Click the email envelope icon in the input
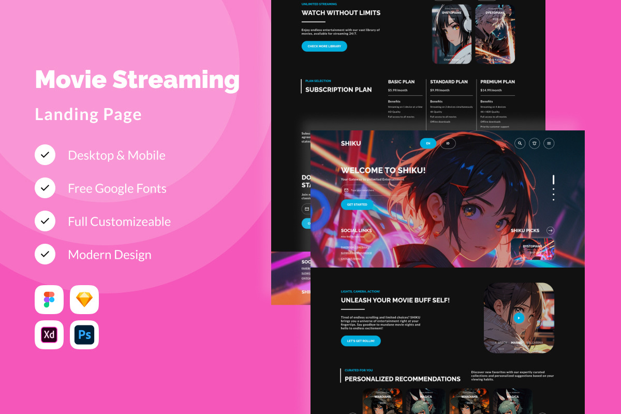 [346, 190]
